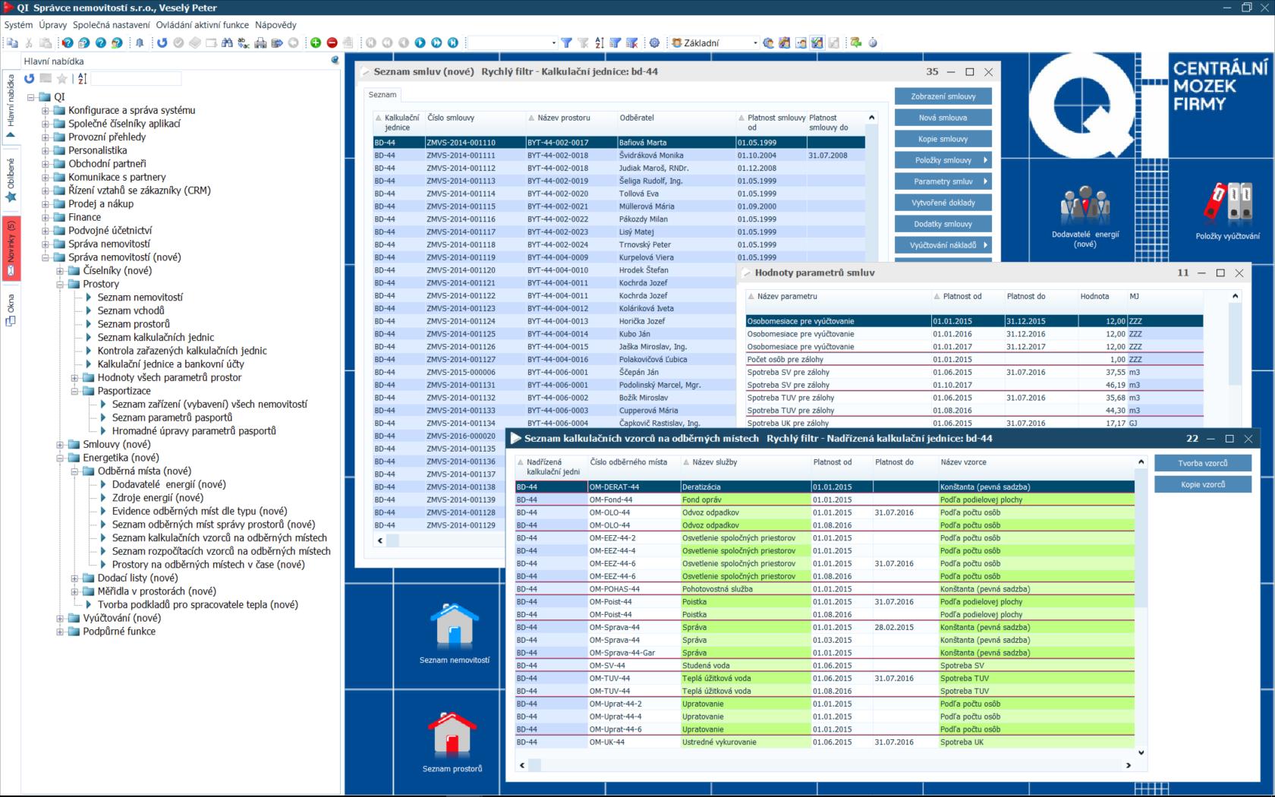Click the Zobrazení smlouvy button
This screenshot has width=1275, height=797.
(943, 96)
